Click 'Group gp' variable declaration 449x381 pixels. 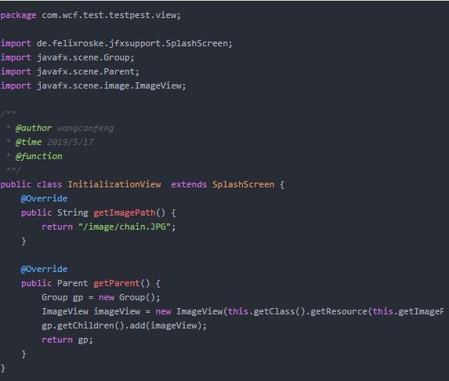63,297
